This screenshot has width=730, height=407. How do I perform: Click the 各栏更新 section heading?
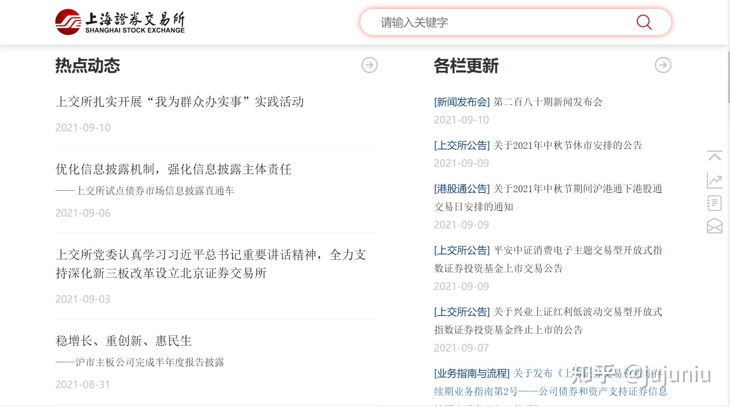coord(466,66)
